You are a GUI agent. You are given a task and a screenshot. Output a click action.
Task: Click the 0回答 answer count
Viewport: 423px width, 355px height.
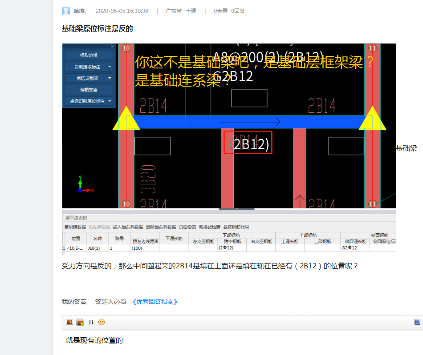pos(238,11)
